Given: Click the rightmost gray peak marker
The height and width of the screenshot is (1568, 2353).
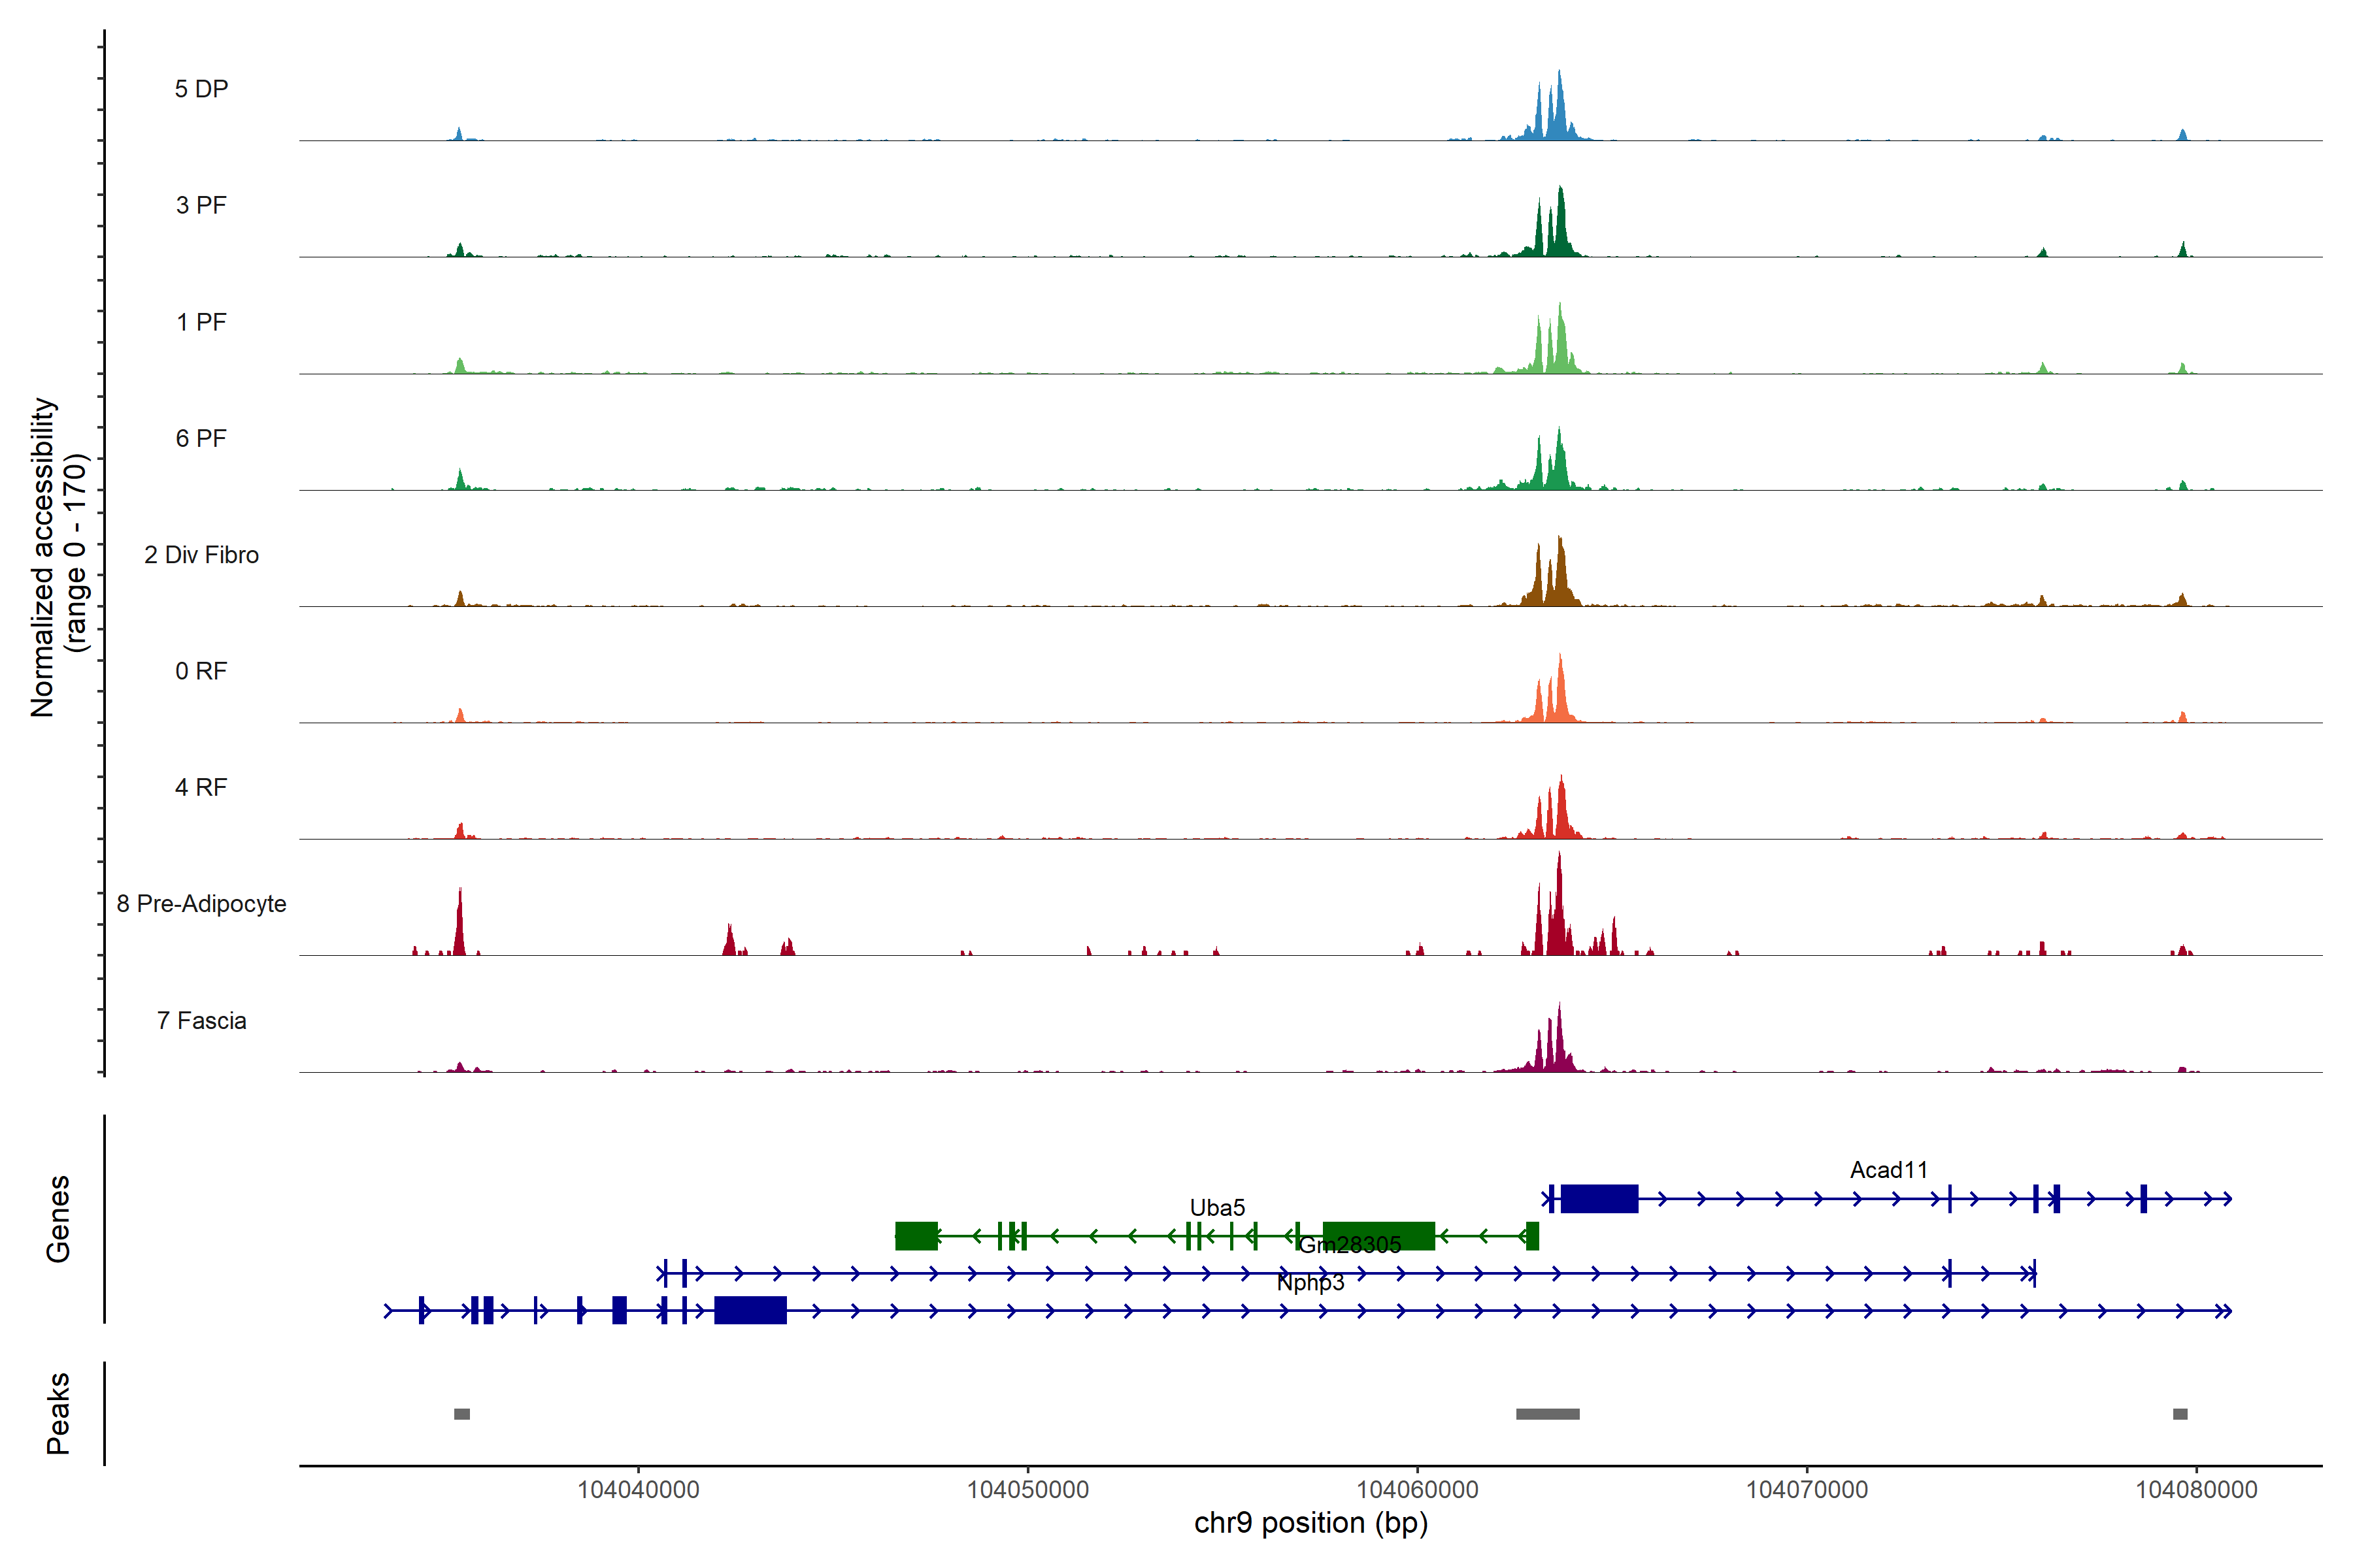Looking at the screenshot, I should click(2180, 1414).
